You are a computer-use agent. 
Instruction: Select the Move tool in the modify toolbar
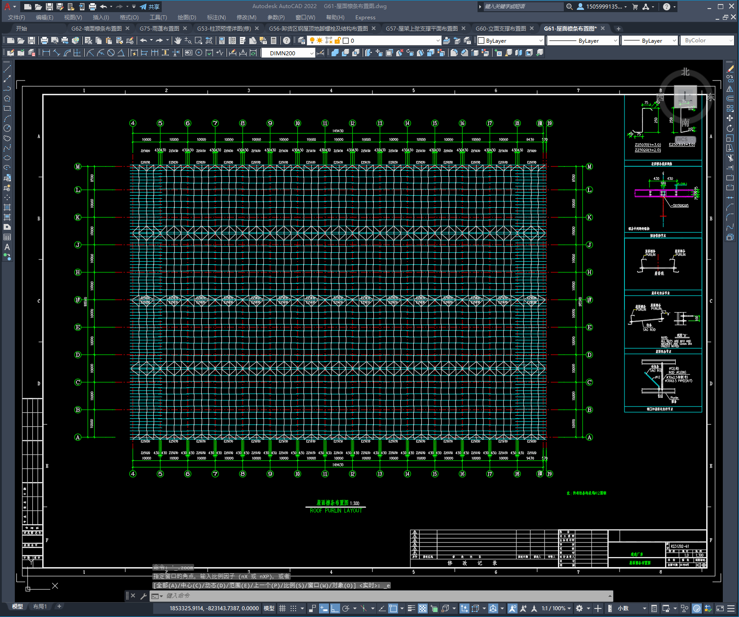pyautogui.click(x=730, y=118)
